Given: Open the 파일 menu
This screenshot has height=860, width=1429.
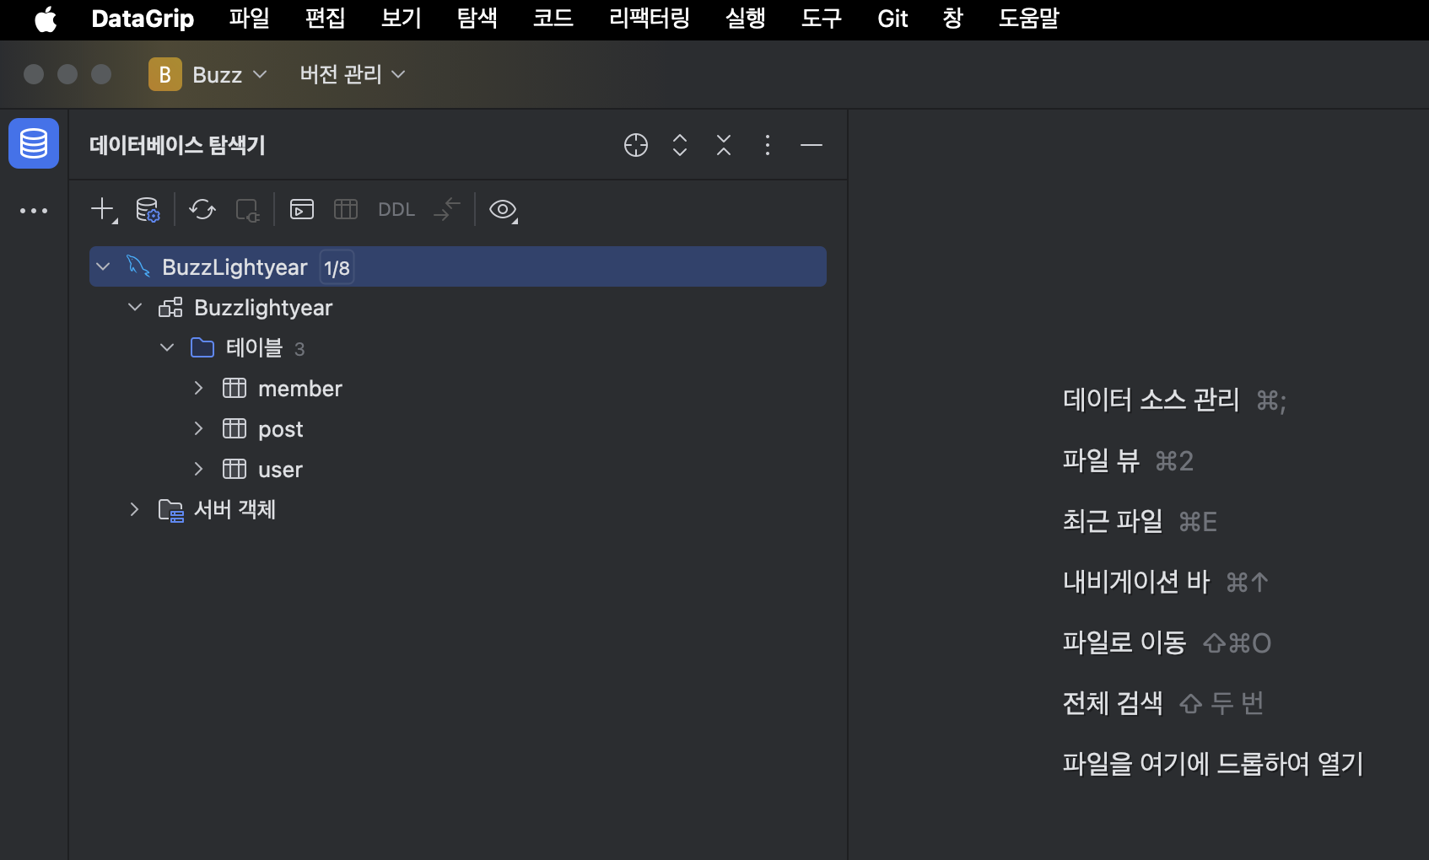Looking at the screenshot, I should point(250,19).
